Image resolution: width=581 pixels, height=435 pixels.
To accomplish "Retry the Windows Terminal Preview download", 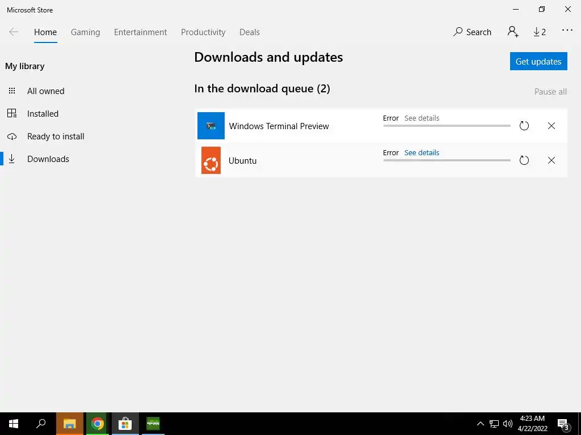I will pyautogui.click(x=524, y=126).
